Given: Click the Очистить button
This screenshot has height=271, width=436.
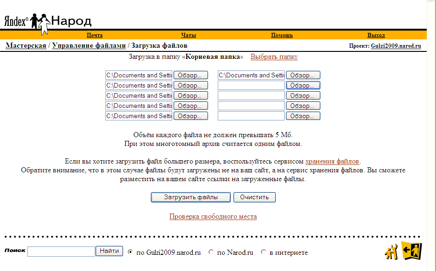Looking at the screenshot, I should pos(254,197).
